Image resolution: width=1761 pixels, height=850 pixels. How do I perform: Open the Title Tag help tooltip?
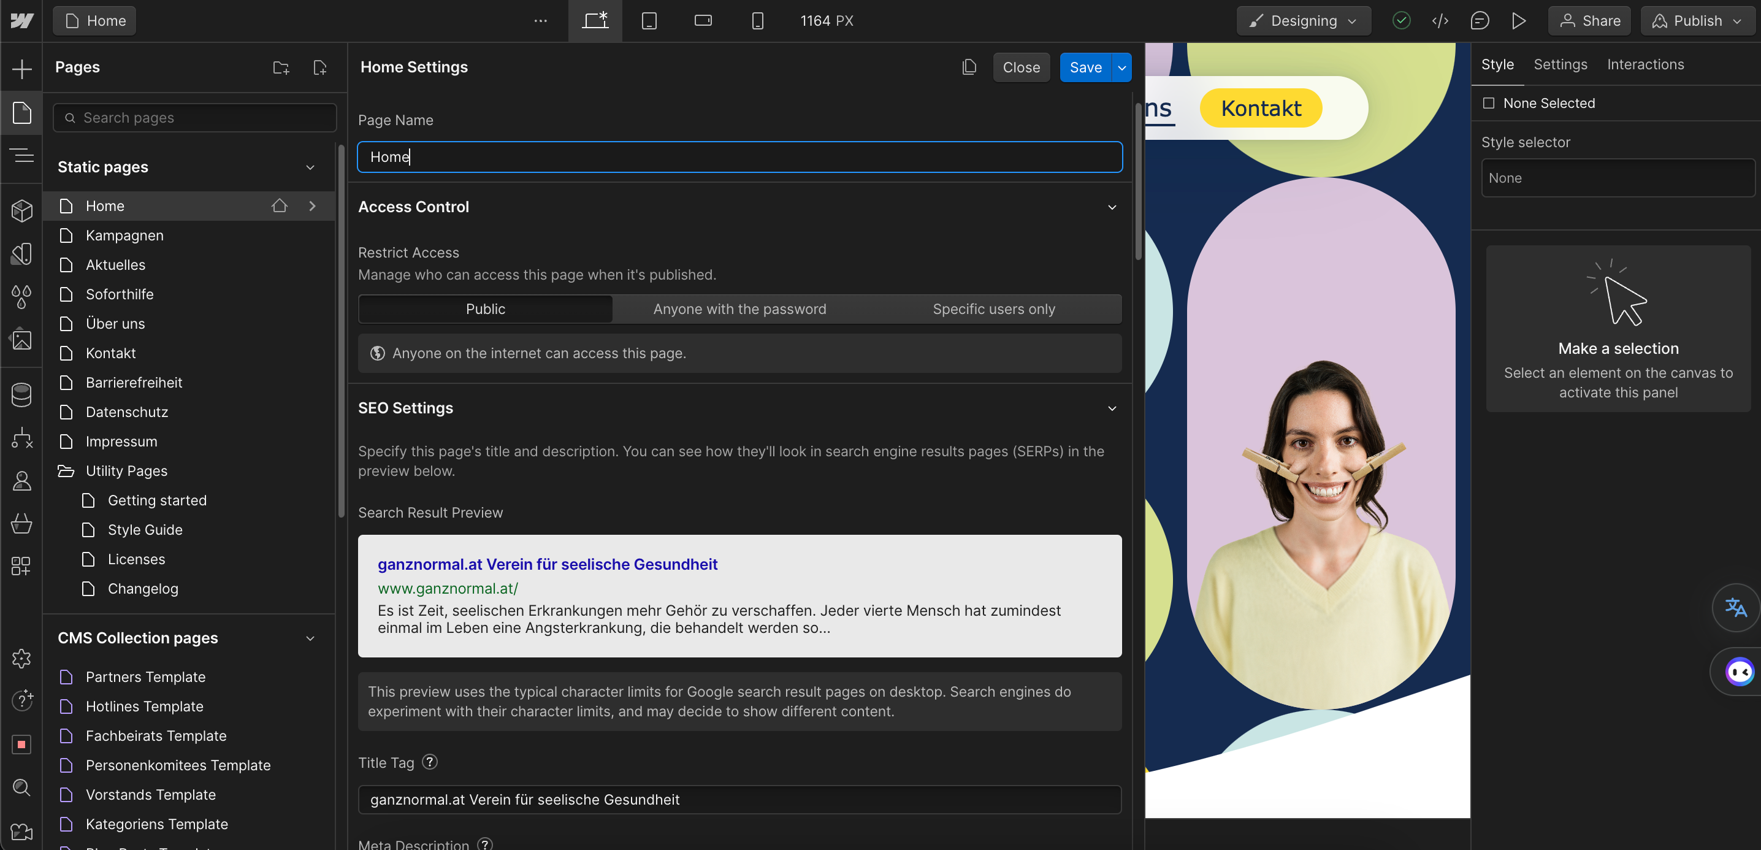[x=429, y=762]
